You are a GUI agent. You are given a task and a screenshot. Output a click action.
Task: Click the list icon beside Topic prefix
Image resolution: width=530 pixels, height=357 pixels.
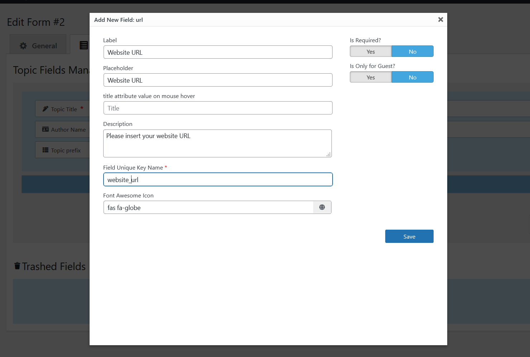tap(46, 150)
